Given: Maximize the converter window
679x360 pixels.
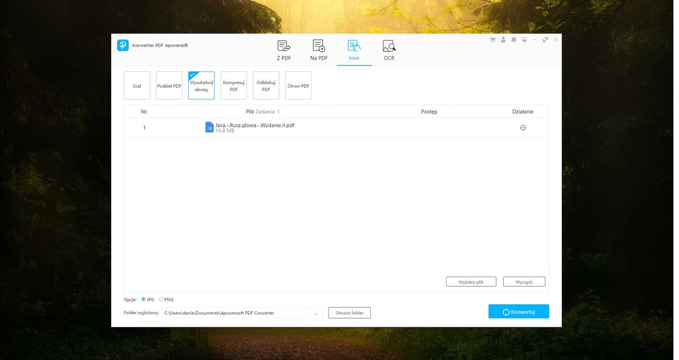Looking at the screenshot, I should click(x=545, y=40).
